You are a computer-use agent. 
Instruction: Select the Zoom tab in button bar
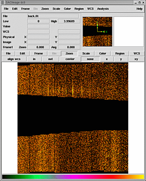pyautogui.click(x=69, y=54)
